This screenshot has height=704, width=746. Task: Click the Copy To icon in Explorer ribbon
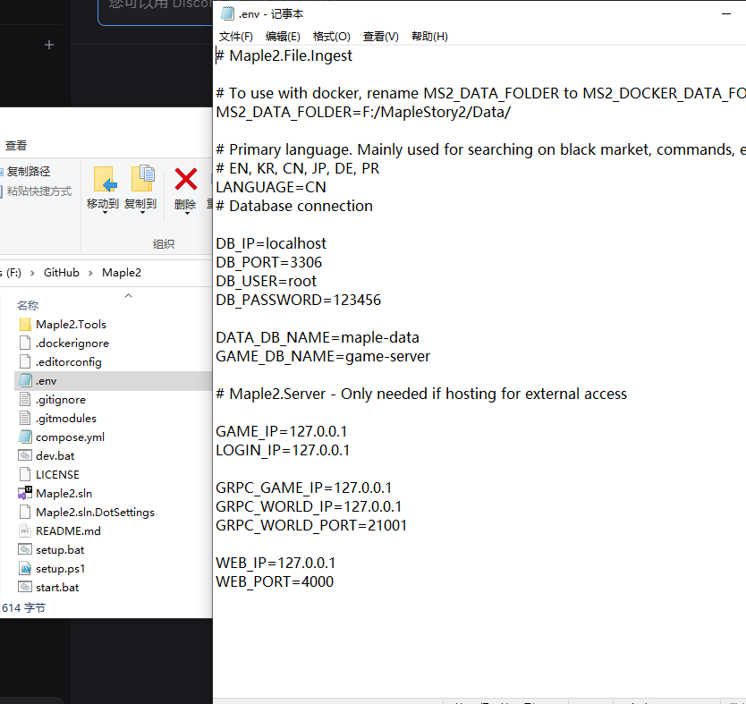tap(143, 179)
